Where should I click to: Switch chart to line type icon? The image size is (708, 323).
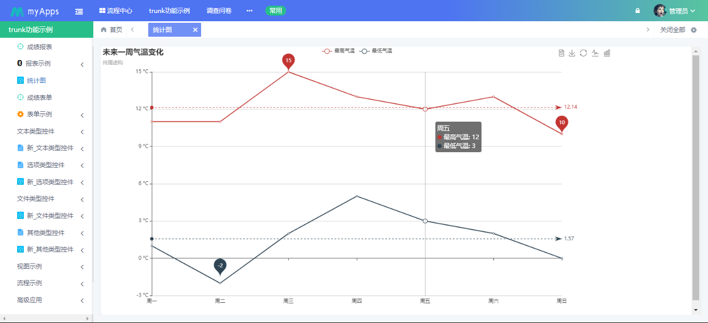595,53
